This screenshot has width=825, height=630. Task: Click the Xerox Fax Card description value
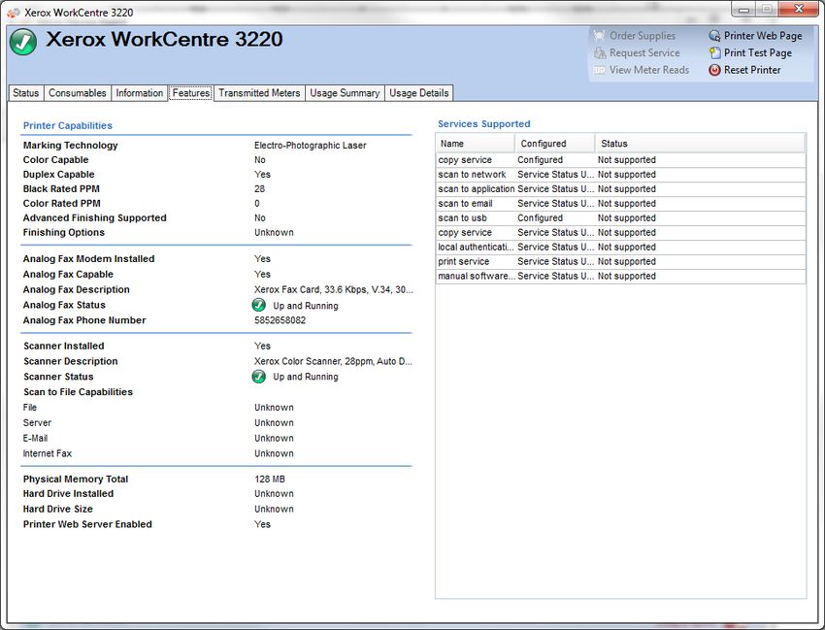(x=334, y=289)
